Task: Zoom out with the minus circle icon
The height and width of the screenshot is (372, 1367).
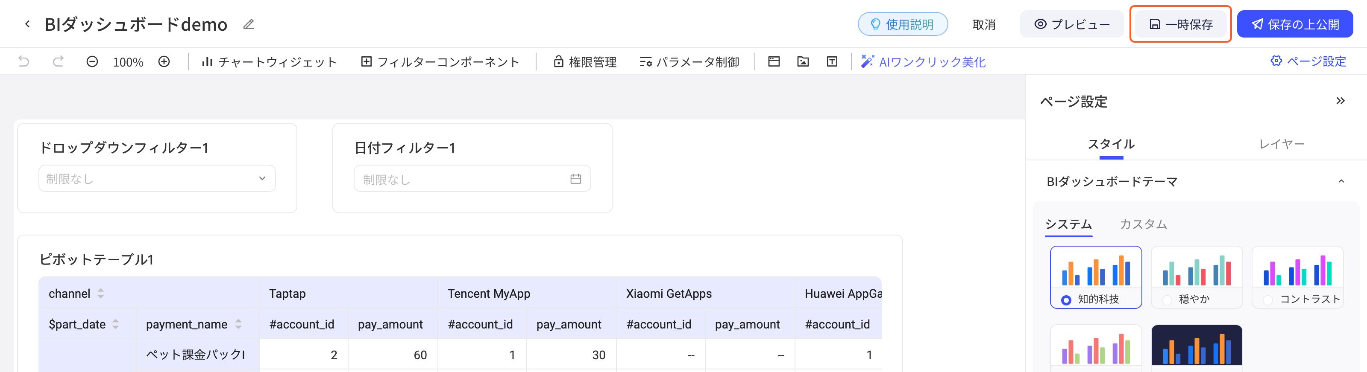Action: click(x=92, y=61)
